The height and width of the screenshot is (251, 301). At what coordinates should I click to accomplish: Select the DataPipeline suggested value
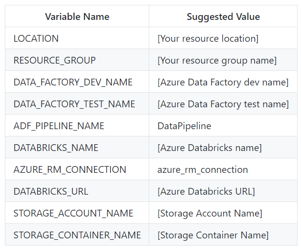(184, 126)
